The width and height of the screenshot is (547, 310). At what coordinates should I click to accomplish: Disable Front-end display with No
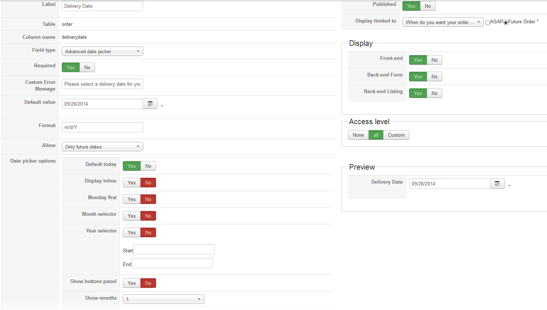[435, 60]
